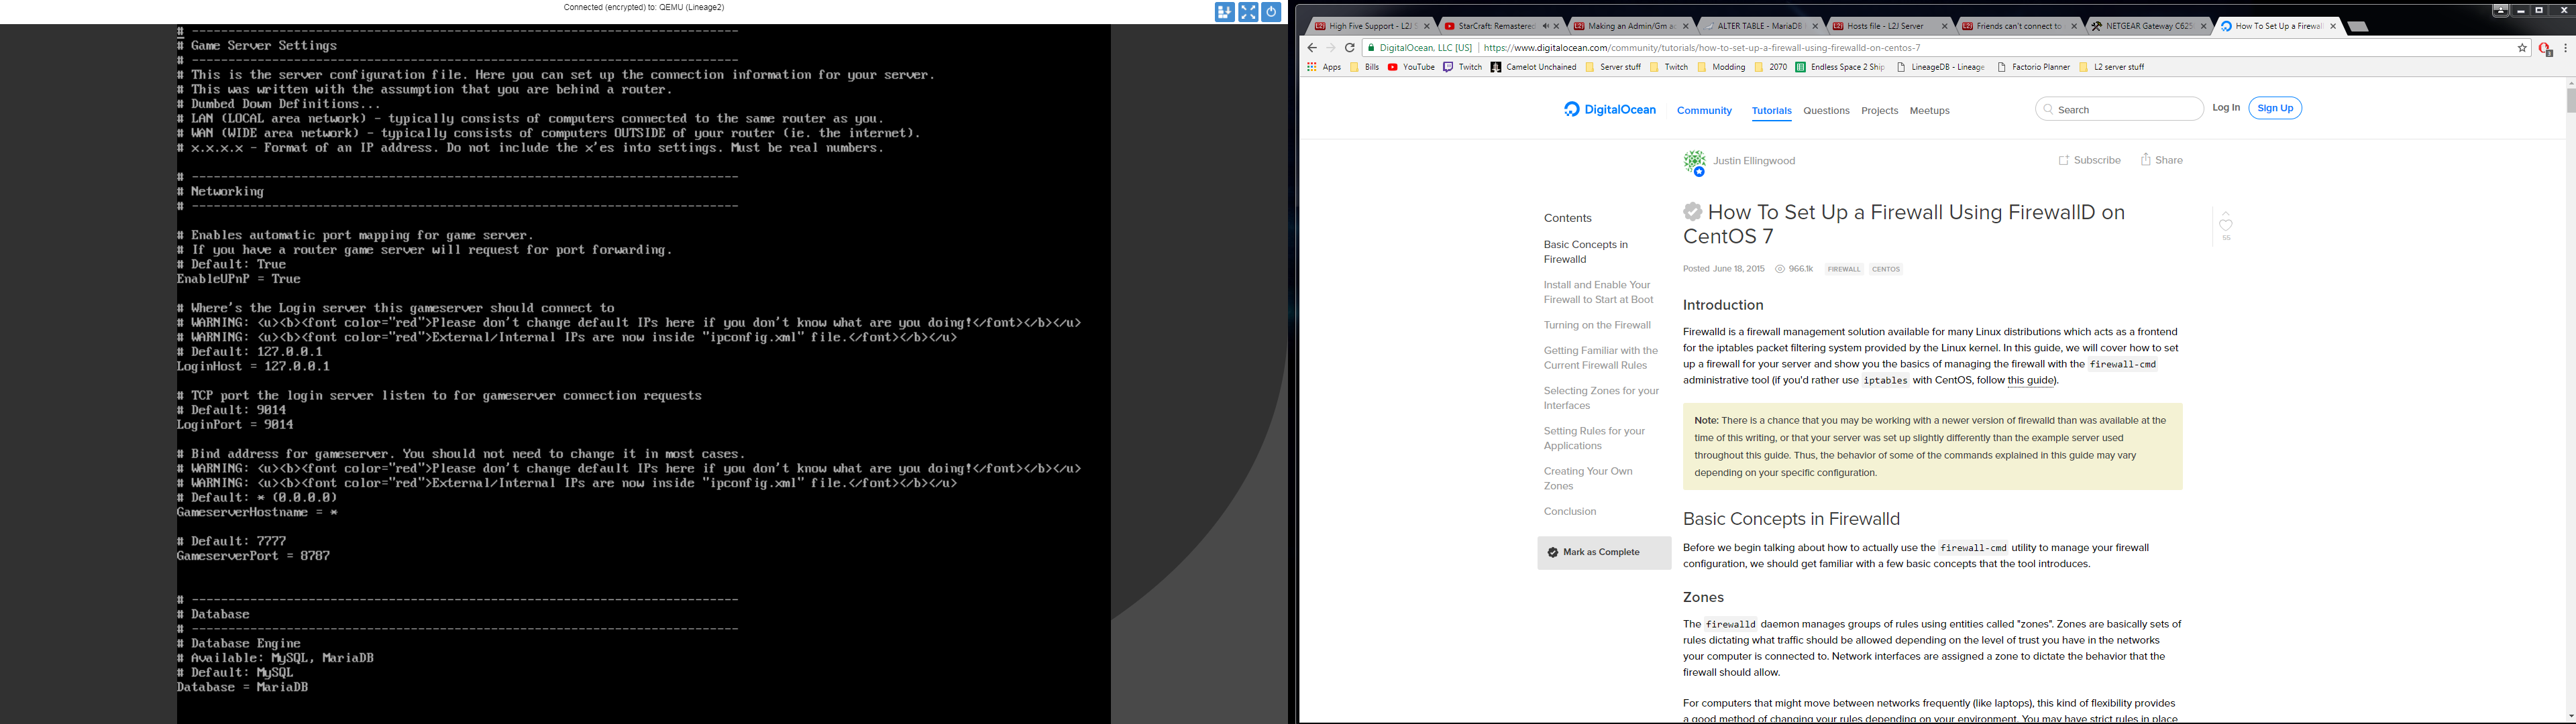Go back in the Chrome browser

click(x=1312, y=48)
